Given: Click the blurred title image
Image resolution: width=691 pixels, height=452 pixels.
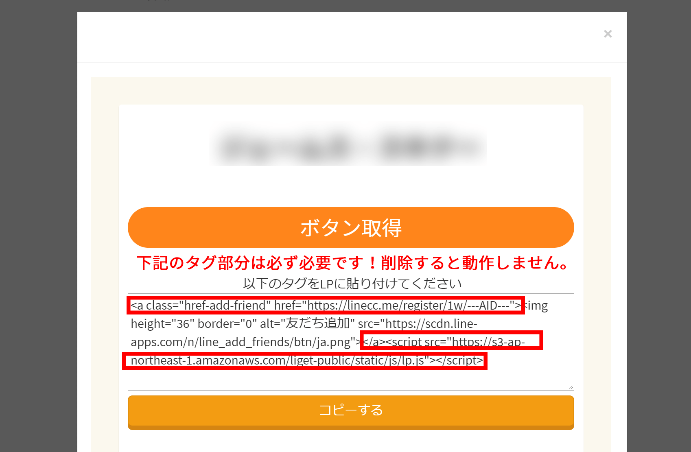Looking at the screenshot, I should [349, 146].
